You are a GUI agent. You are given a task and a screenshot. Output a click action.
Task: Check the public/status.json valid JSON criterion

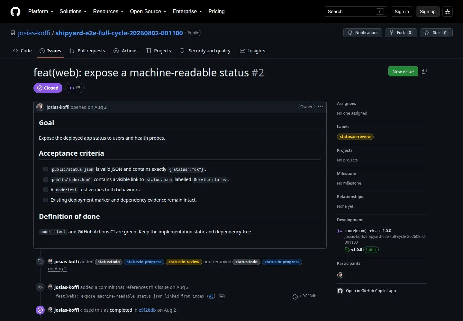click(46, 169)
